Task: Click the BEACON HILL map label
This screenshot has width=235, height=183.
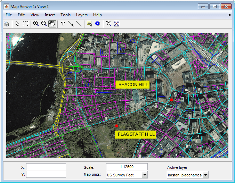Action: 133,85
